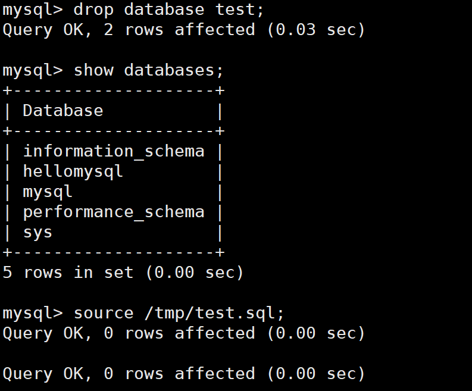The height and width of the screenshot is (391, 472).
Task: Click the word 'drop' in first command
Action: coord(93,10)
